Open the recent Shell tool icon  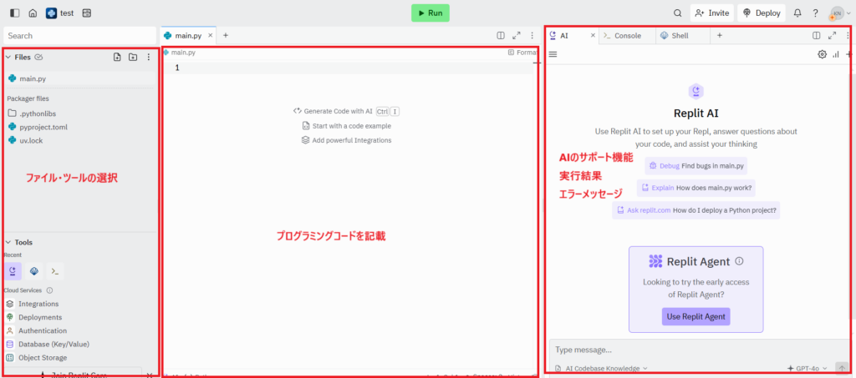pyautogui.click(x=33, y=270)
